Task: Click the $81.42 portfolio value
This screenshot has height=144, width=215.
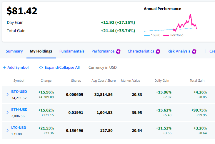Action: (x=22, y=11)
